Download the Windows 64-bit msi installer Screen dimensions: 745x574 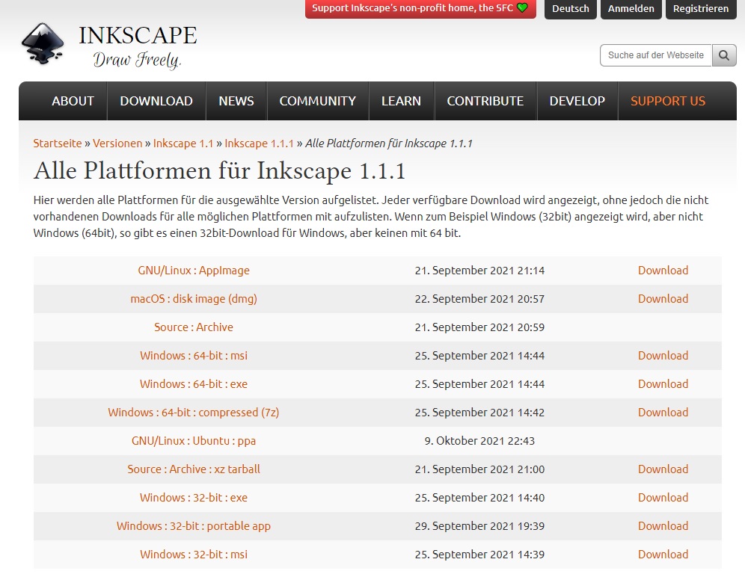(x=663, y=356)
